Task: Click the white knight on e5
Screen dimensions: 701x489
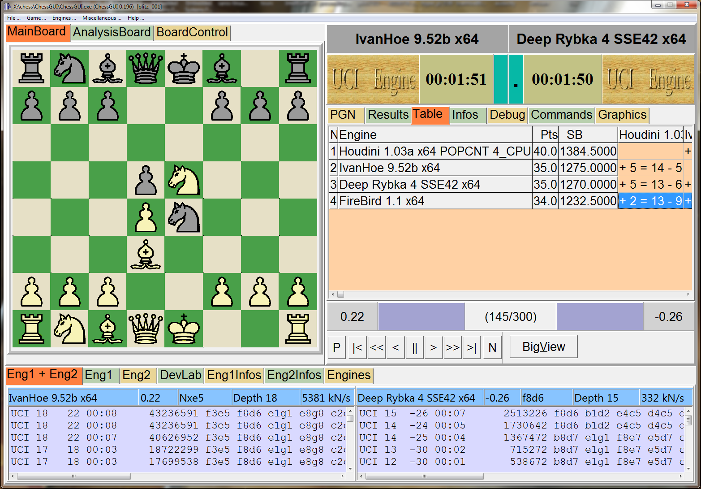Action: (x=184, y=180)
